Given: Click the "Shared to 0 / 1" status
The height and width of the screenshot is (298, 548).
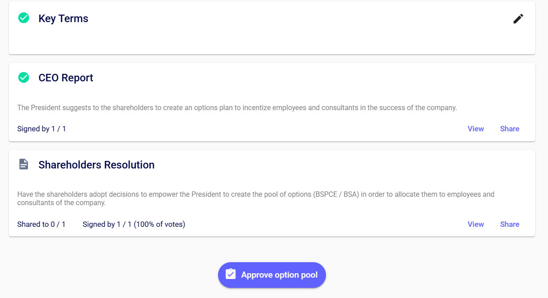Looking at the screenshot, I should coord(41,224).
